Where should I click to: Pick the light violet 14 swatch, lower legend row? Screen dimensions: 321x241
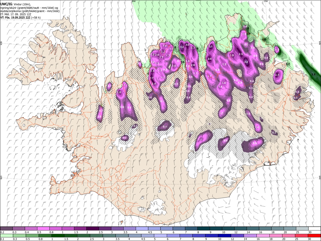pos(250,235)
